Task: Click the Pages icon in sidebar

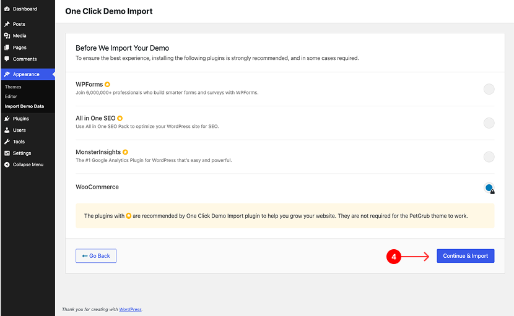Action: 7,48
